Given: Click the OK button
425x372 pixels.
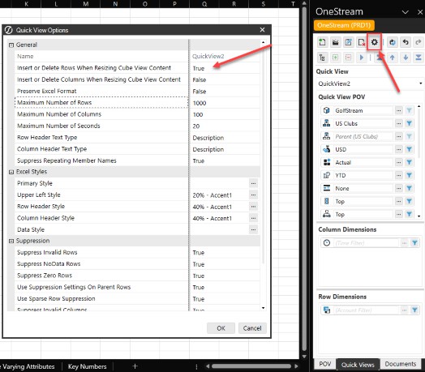Looking at the screenshot, I should (221, 328).
